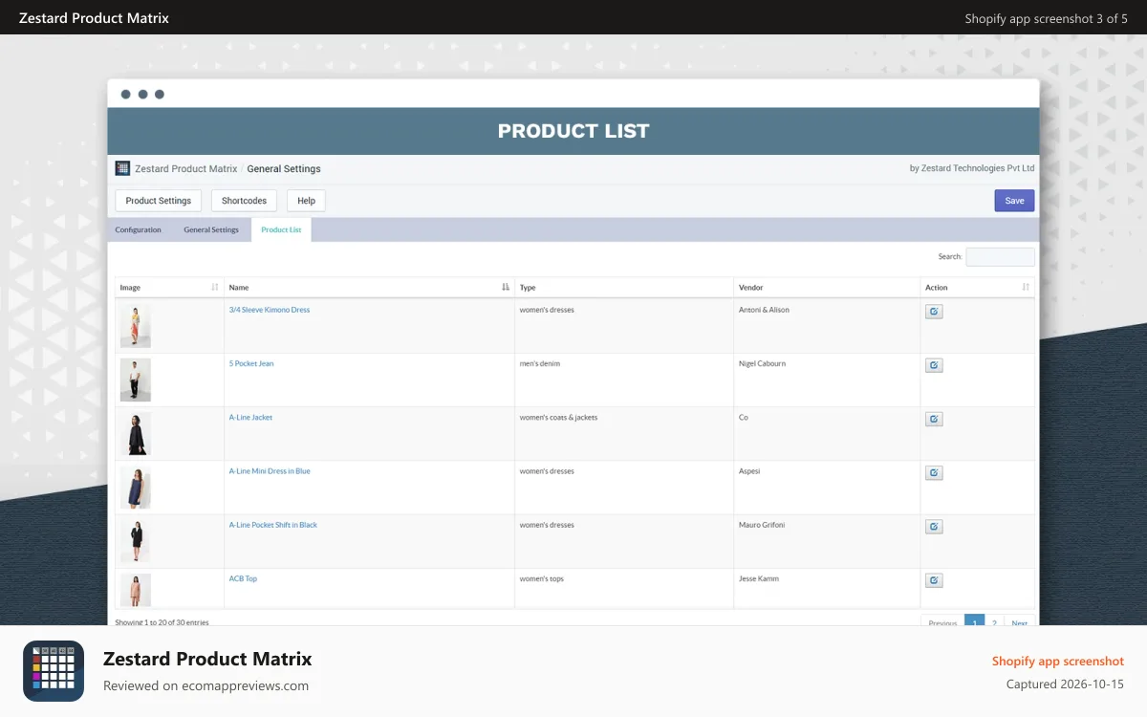Image resolution: width=1147 pixels, height=717 pixels.
Task: Click vendor cell Antoni & Alison
Action: 764,310
